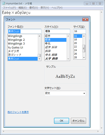
Task: Click the Notepad icon in title bar
Action: (4, 3)
